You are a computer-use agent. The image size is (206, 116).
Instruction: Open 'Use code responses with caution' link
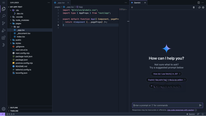coord(181,110)
